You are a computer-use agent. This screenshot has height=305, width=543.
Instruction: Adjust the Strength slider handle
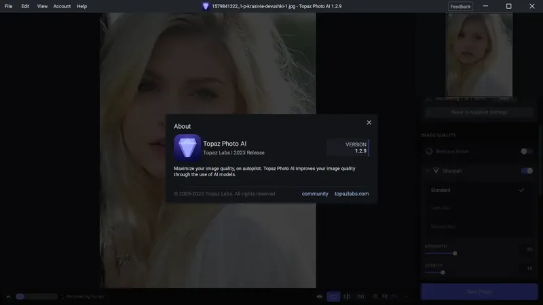455,253
